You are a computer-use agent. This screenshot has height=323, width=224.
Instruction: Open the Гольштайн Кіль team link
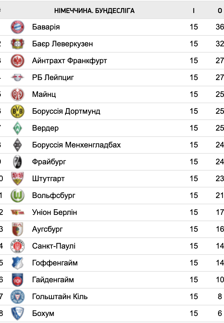pyautogui.click(x=60, y=297)
